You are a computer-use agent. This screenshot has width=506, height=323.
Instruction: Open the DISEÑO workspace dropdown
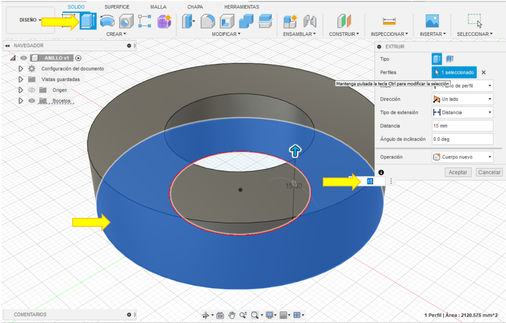30,20
